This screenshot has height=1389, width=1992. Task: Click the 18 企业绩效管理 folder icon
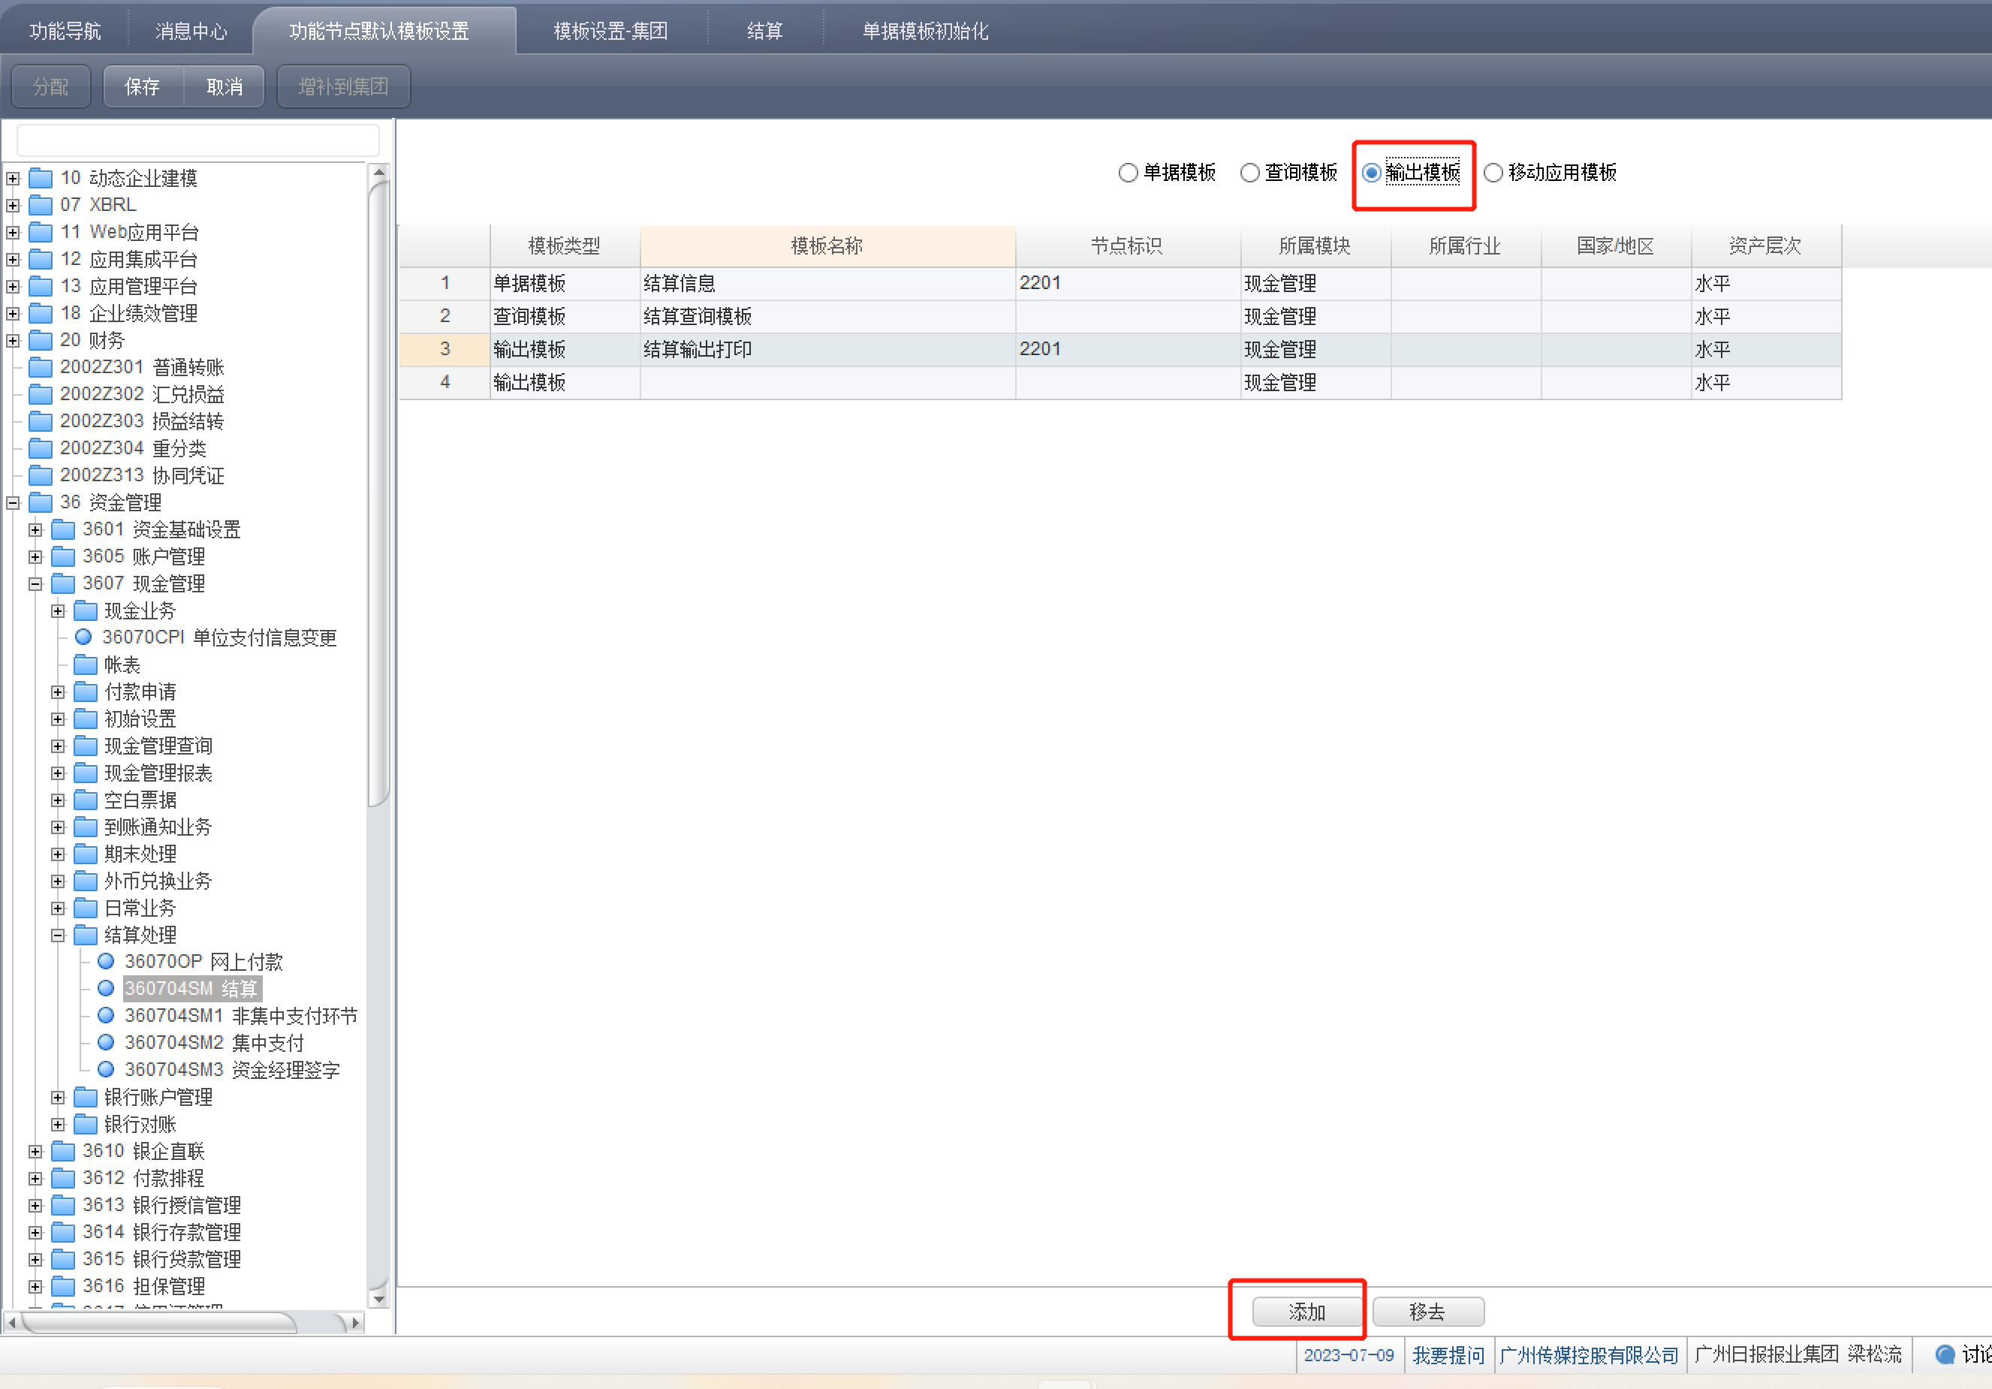coord(41,313)
